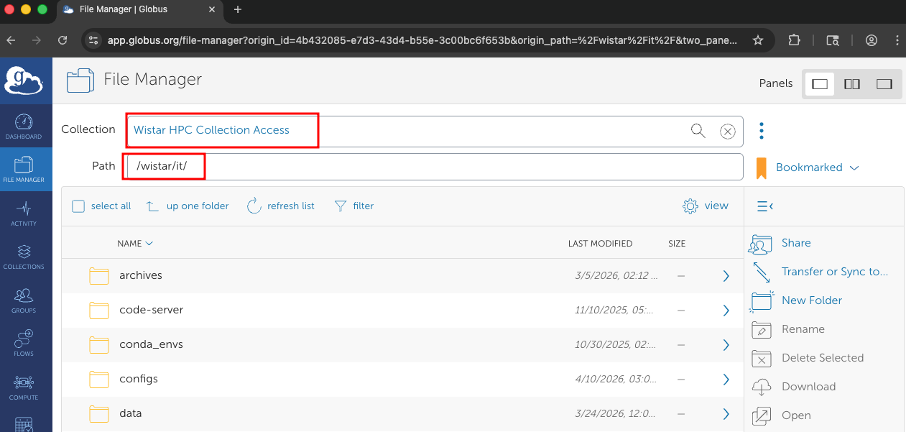This screenshot has height=432, width=906.
Task: View site information icon in address bar
Action: click(x=93, y=40)
